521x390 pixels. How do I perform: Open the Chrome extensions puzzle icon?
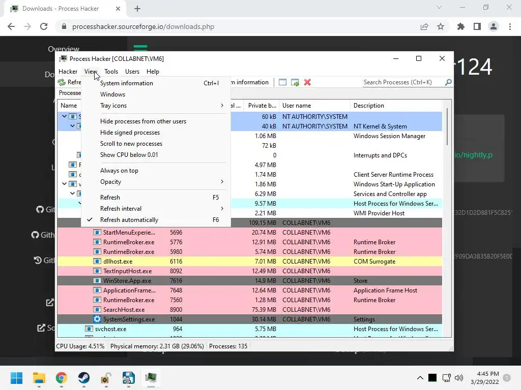pos(461,26)
